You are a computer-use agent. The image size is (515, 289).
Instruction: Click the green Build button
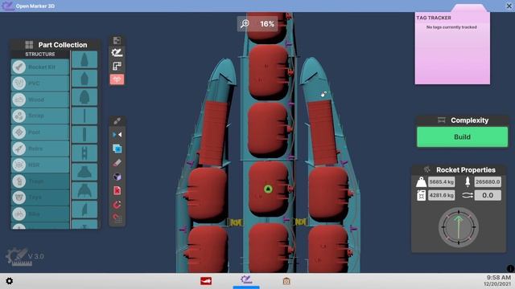pyautogui.click(x=463, y=137)
